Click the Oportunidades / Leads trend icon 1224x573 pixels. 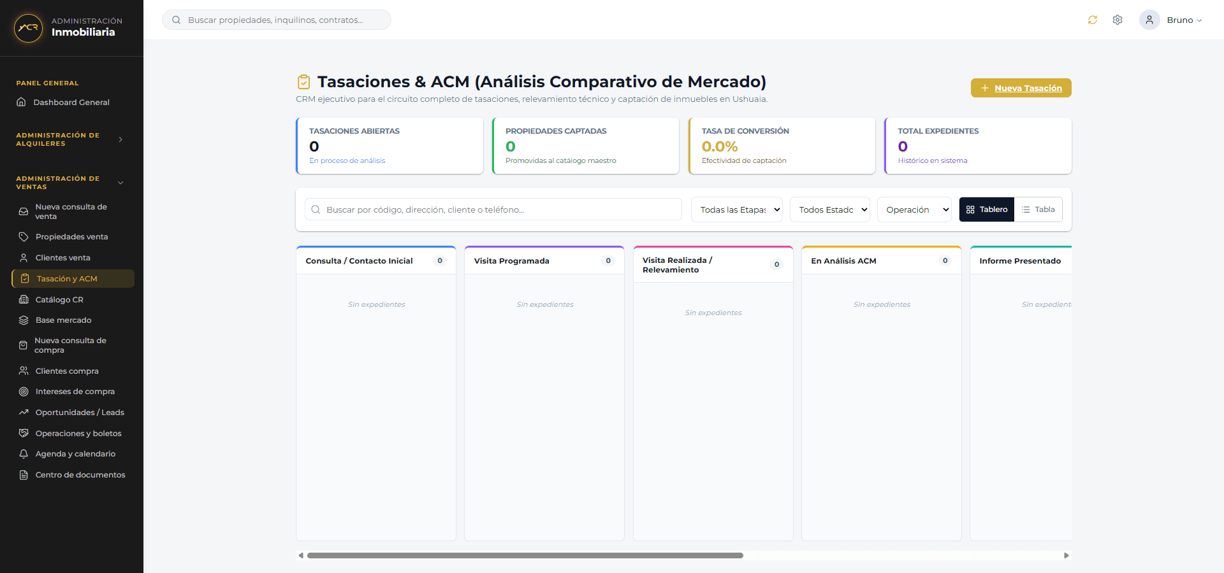pos(24,413)
